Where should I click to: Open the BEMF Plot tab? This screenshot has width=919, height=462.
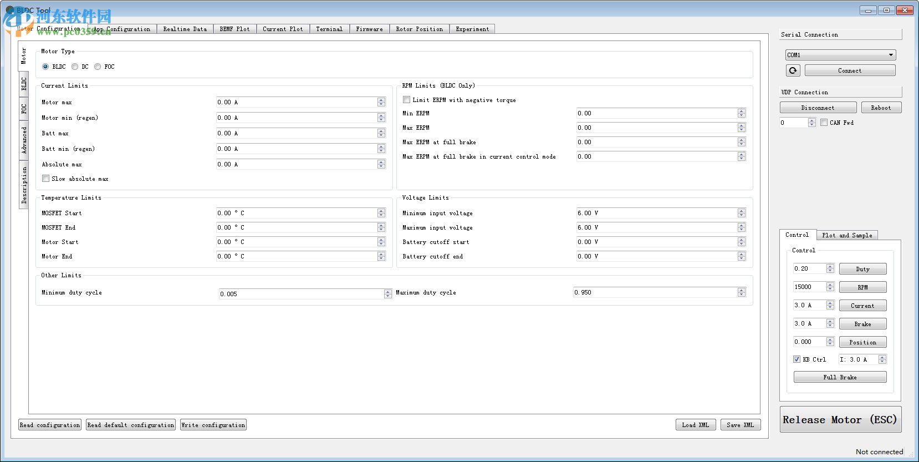(234, 29)
